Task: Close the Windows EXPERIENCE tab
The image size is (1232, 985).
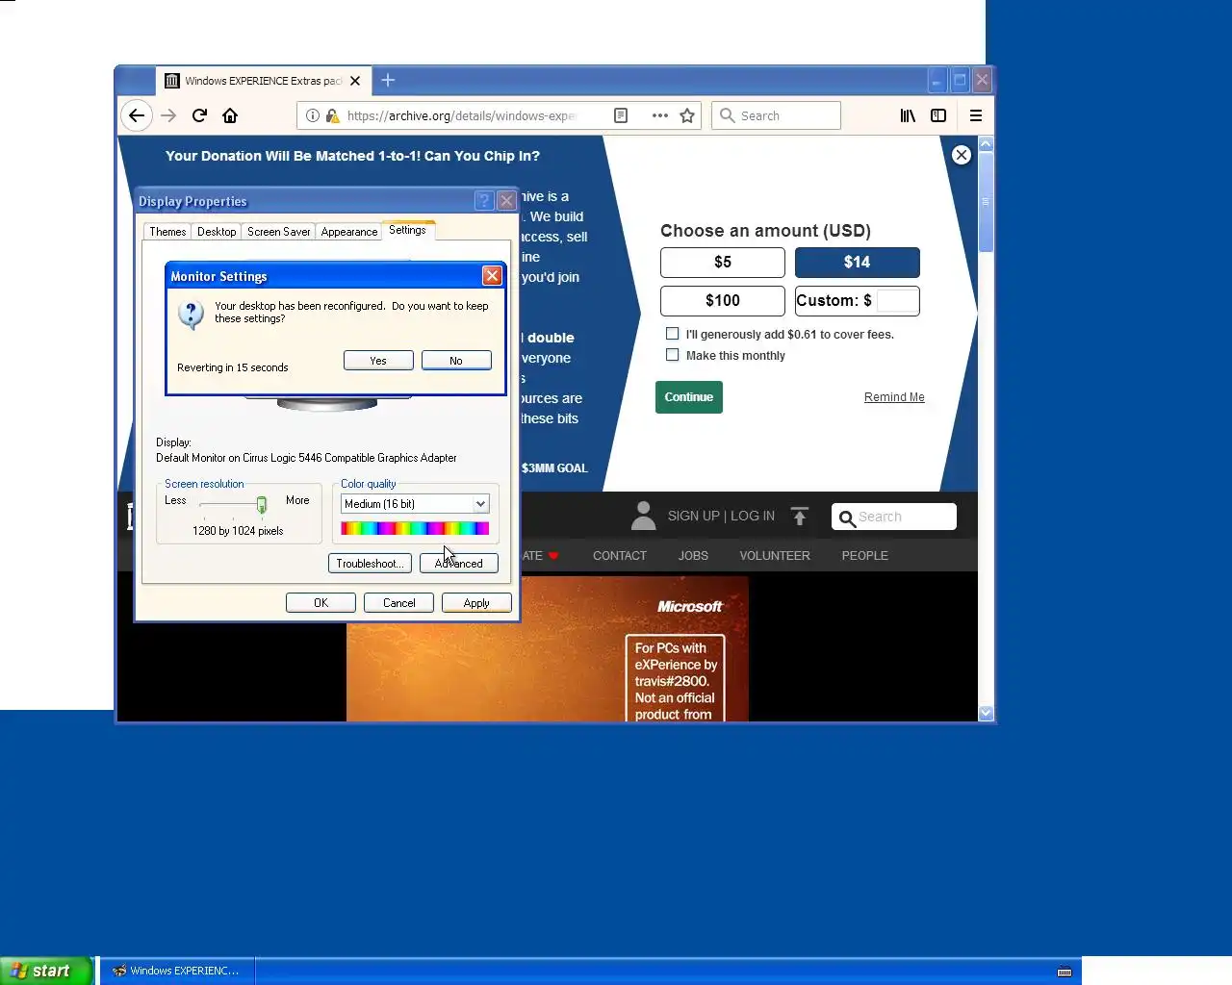Action: [355, 81]
